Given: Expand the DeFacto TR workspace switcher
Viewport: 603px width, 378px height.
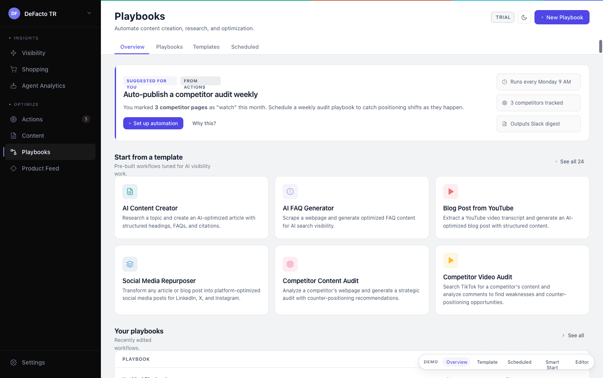Looking at the screenshot, I should click(89, 13).
